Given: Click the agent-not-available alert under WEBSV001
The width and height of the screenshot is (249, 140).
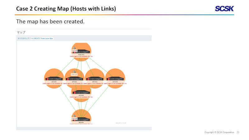Looking at the screenshot, I should pos(81,56).
